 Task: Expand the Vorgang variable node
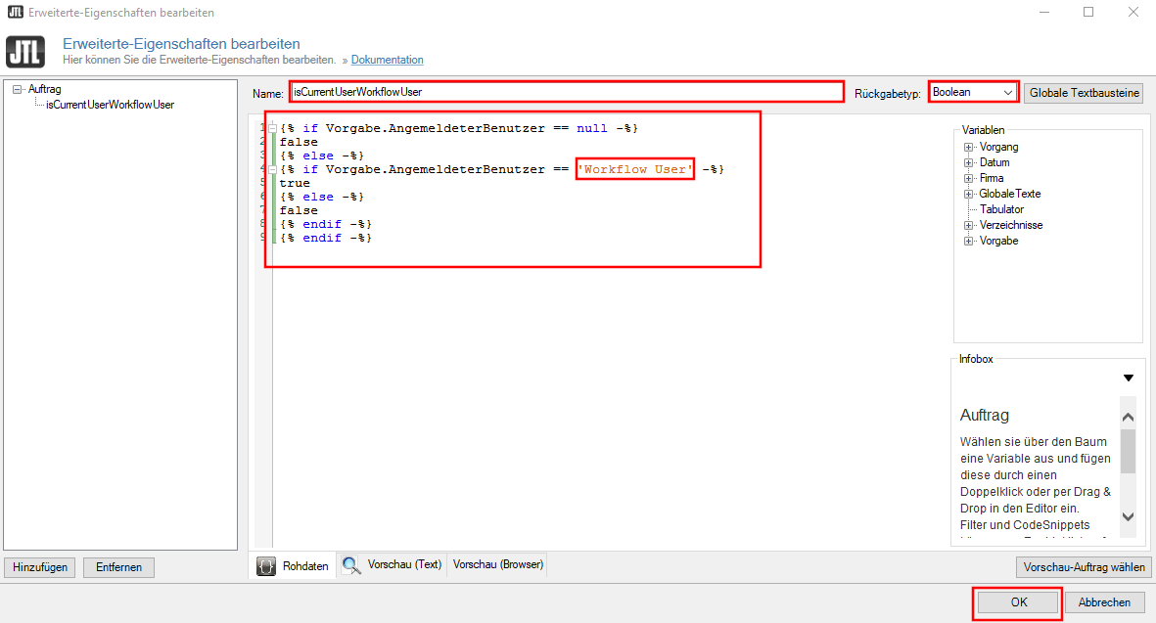click(969, 148)
